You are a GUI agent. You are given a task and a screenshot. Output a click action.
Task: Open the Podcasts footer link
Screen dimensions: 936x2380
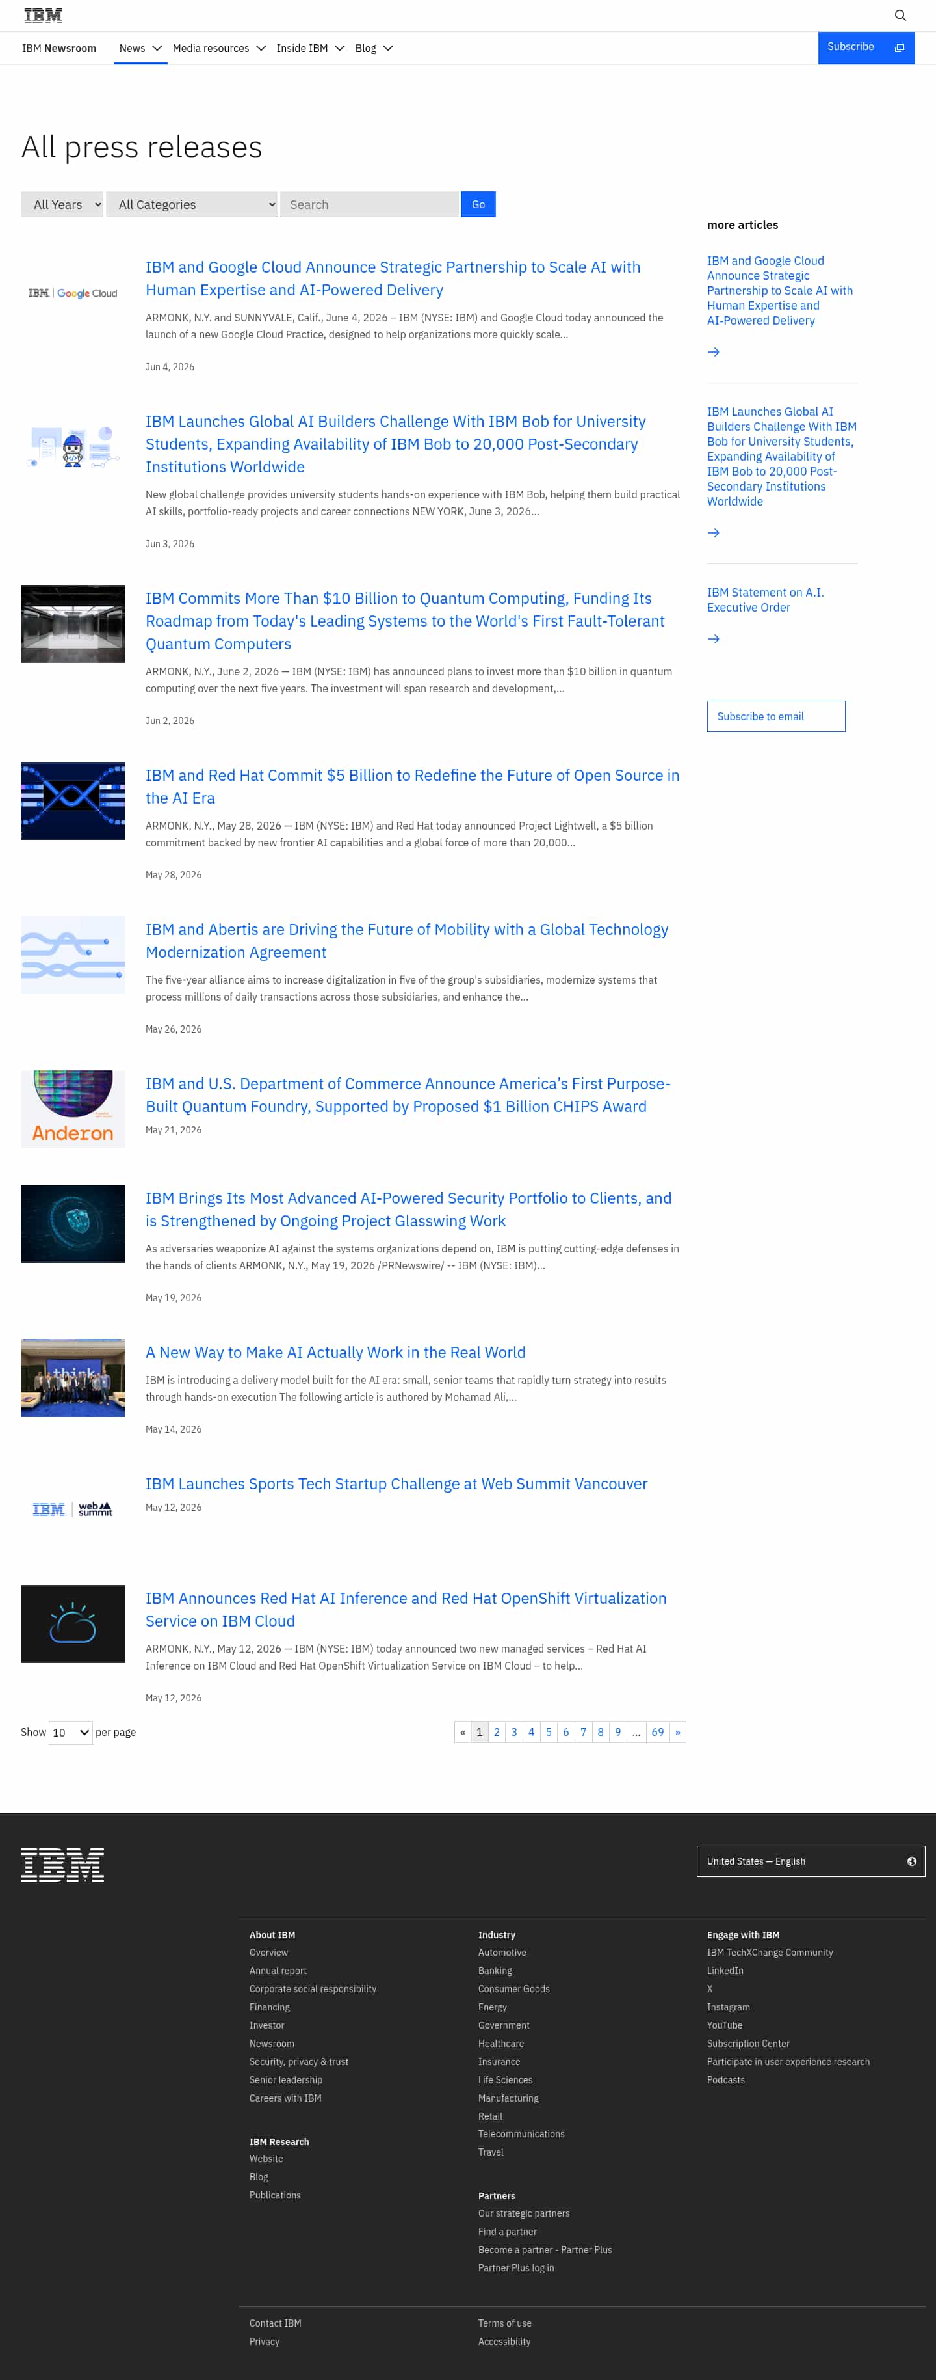725,2079
